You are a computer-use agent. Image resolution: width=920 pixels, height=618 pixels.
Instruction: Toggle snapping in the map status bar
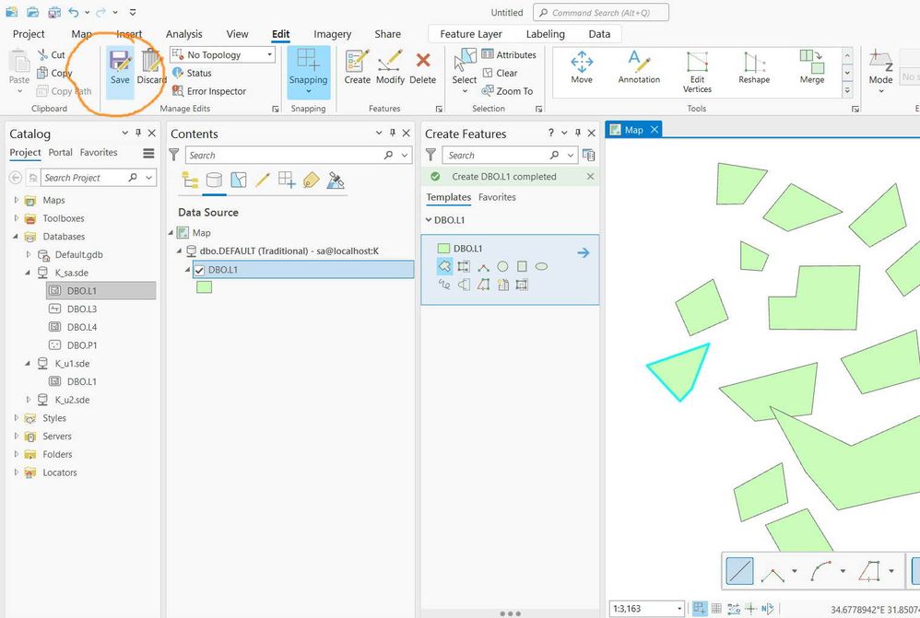[700, 609]
